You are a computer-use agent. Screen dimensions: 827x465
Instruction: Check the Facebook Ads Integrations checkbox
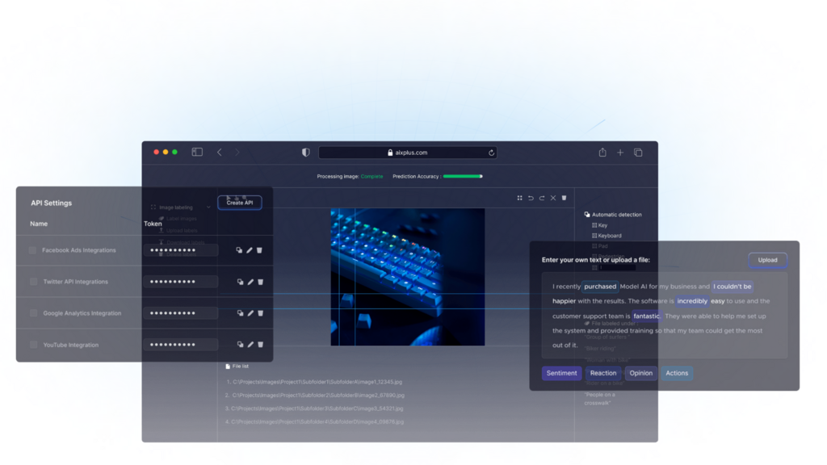[32, 250]
